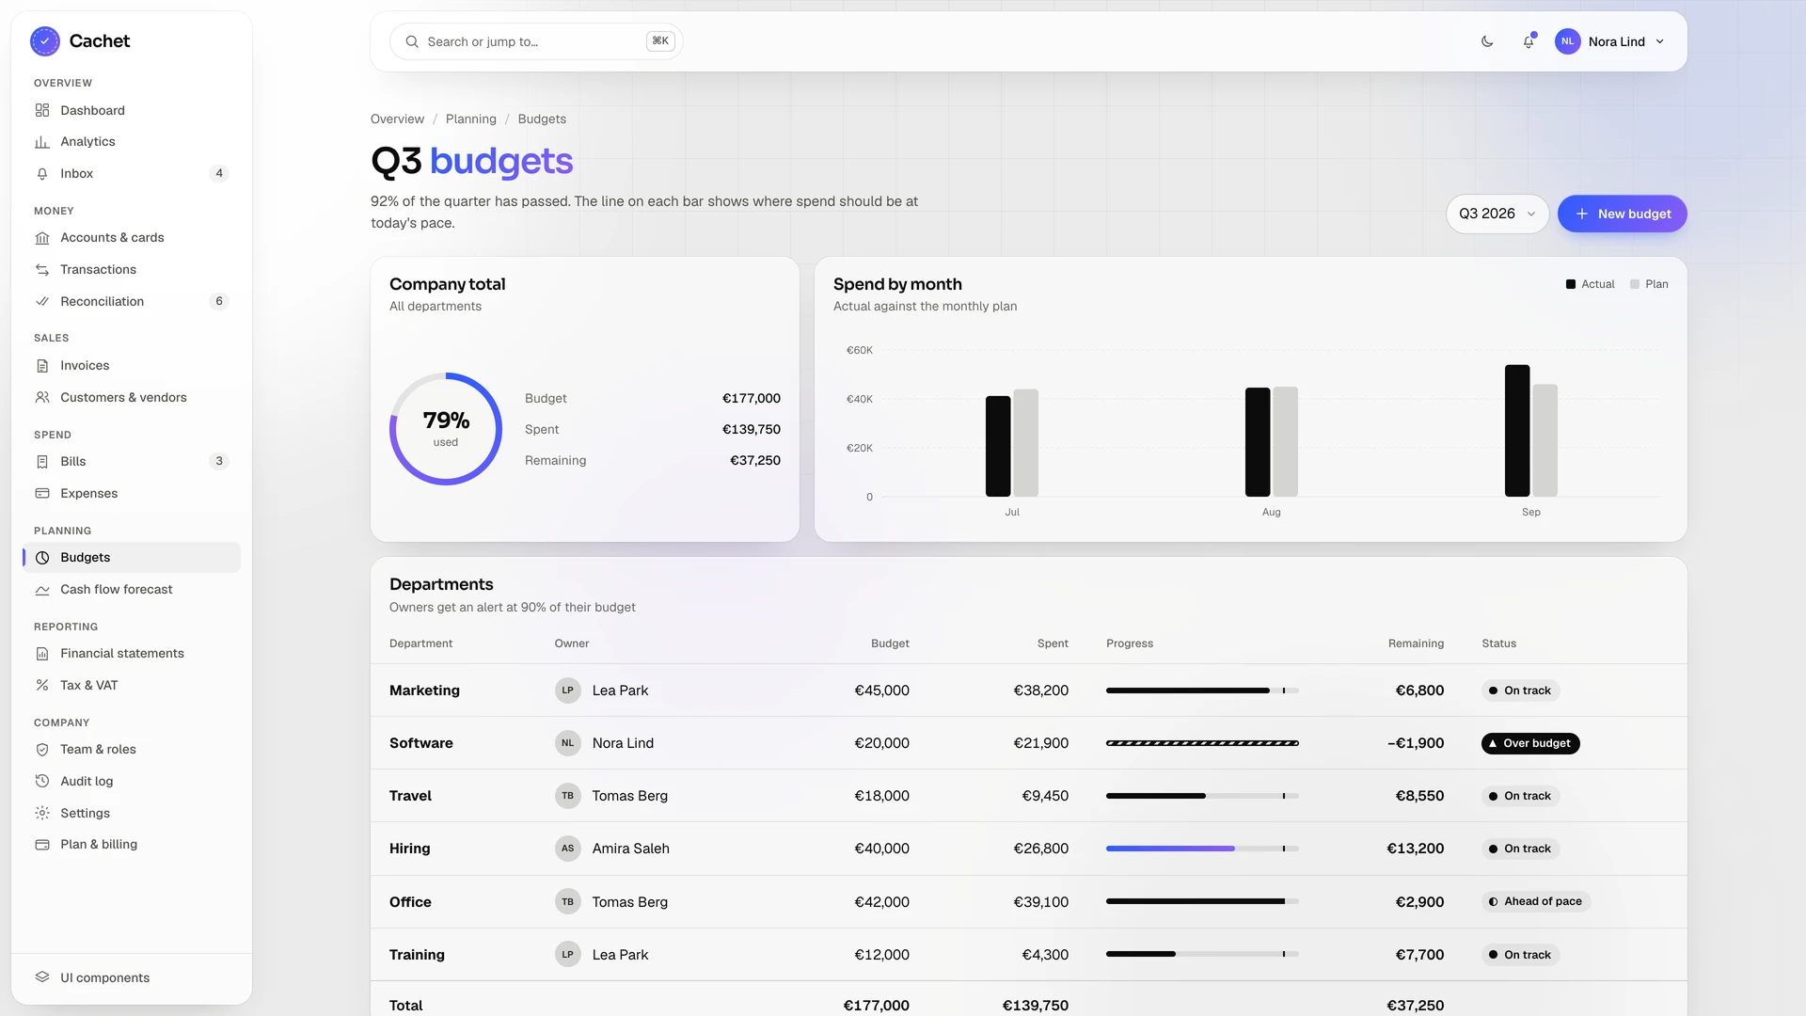Click the Analytics bar-chart icon
This screenshot has width=1806, height=1016.
(x=42, y=142)
